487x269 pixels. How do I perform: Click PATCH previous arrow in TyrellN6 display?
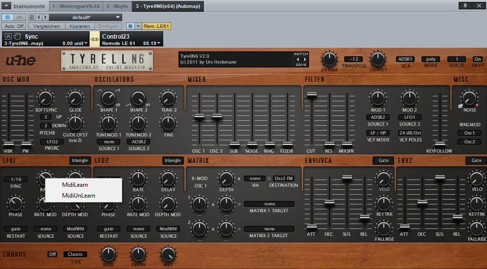tap(298, 59)
